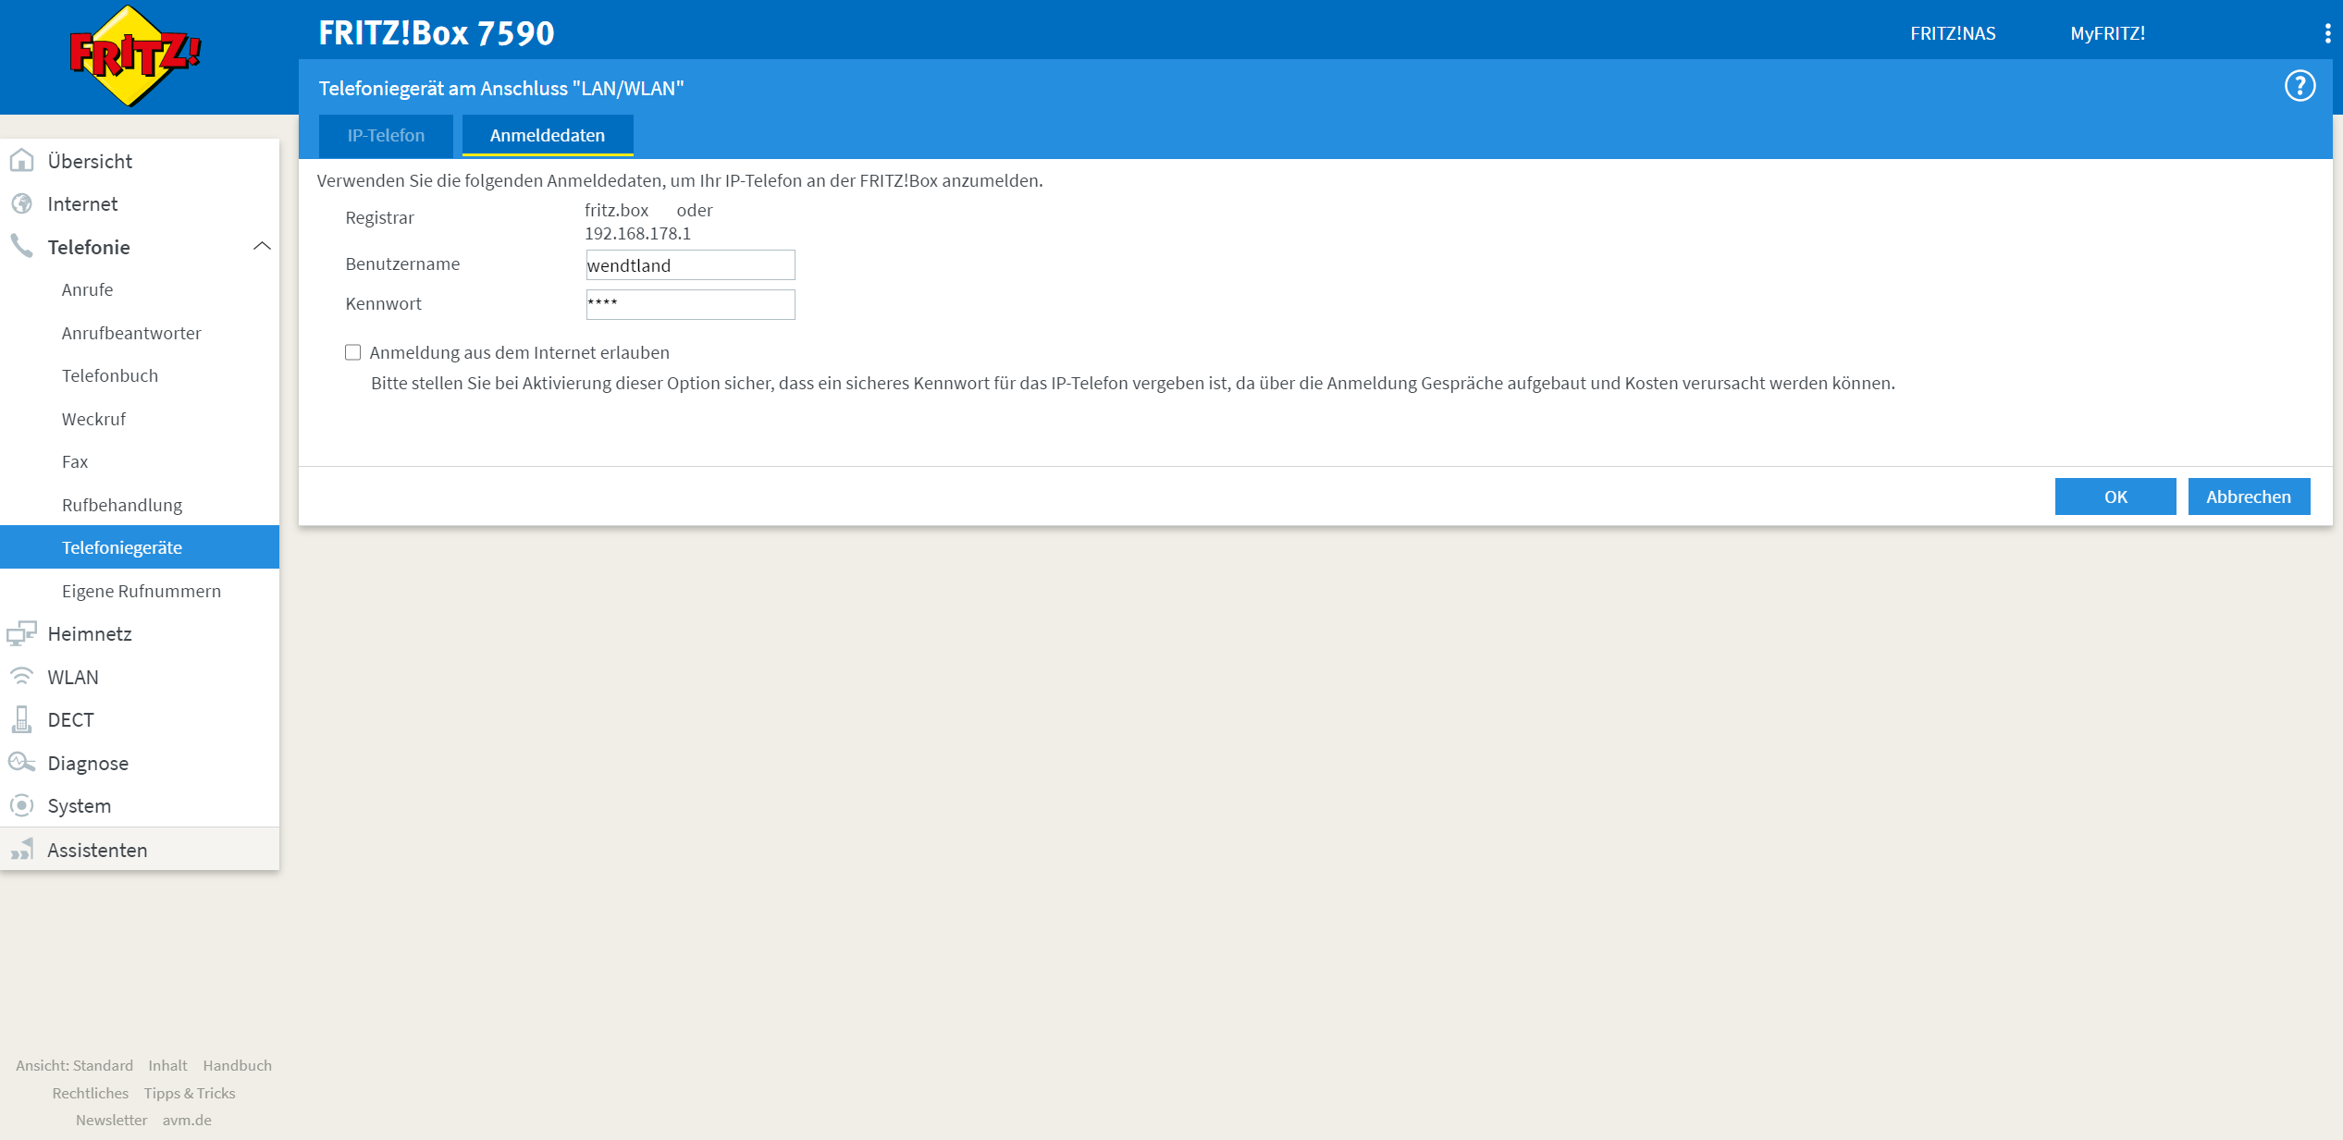The width and height of the screenshot is (2343, 1140).
Task: Confirm with the OK button
Action: click(2115, 496)
